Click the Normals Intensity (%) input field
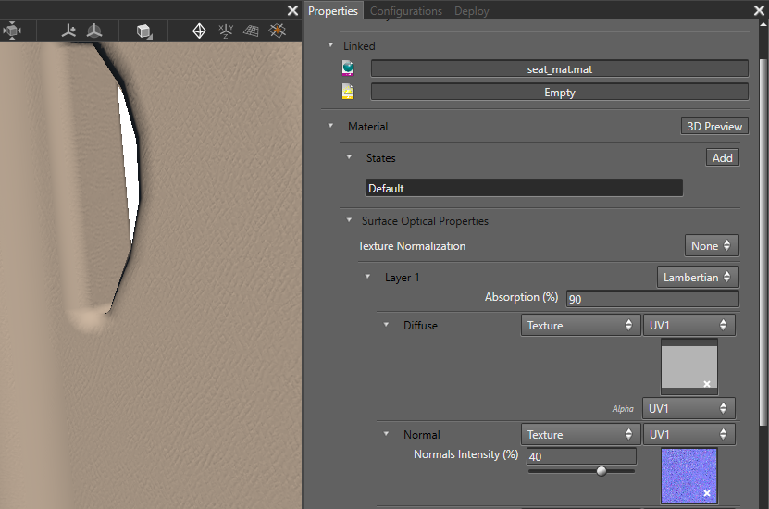The width and height of the screenshot is (769, 509). point(582,456)
